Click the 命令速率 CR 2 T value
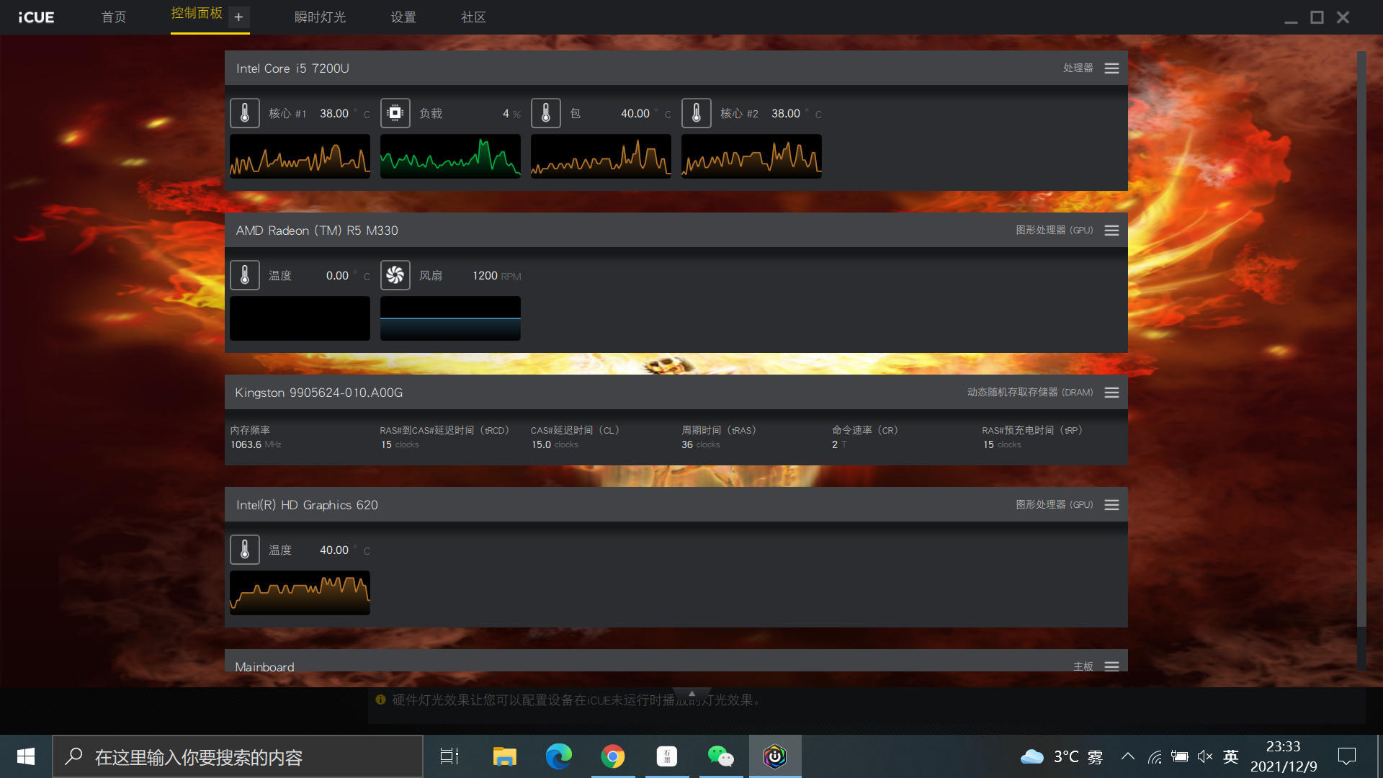 [839, 444]
